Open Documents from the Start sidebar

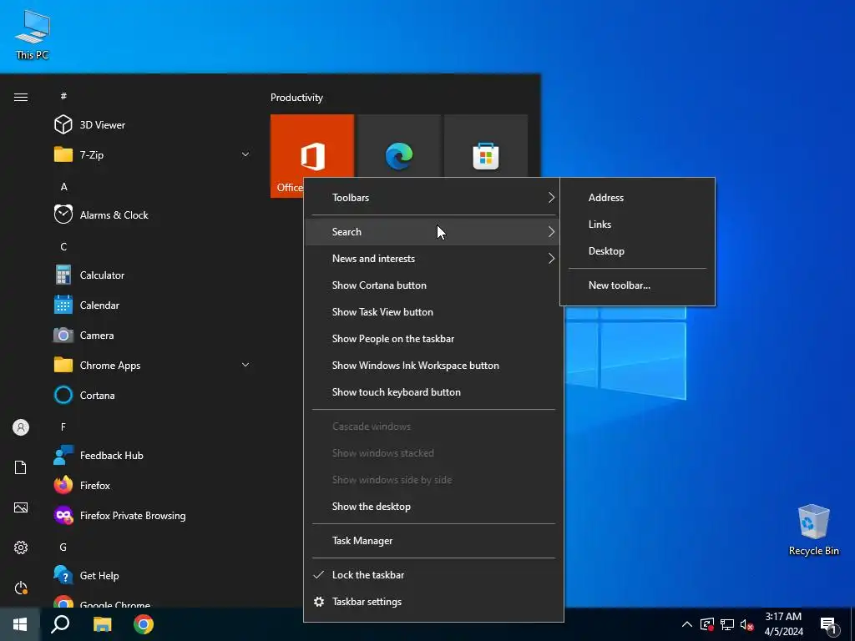pyautogui.click(x=21, y=467)
